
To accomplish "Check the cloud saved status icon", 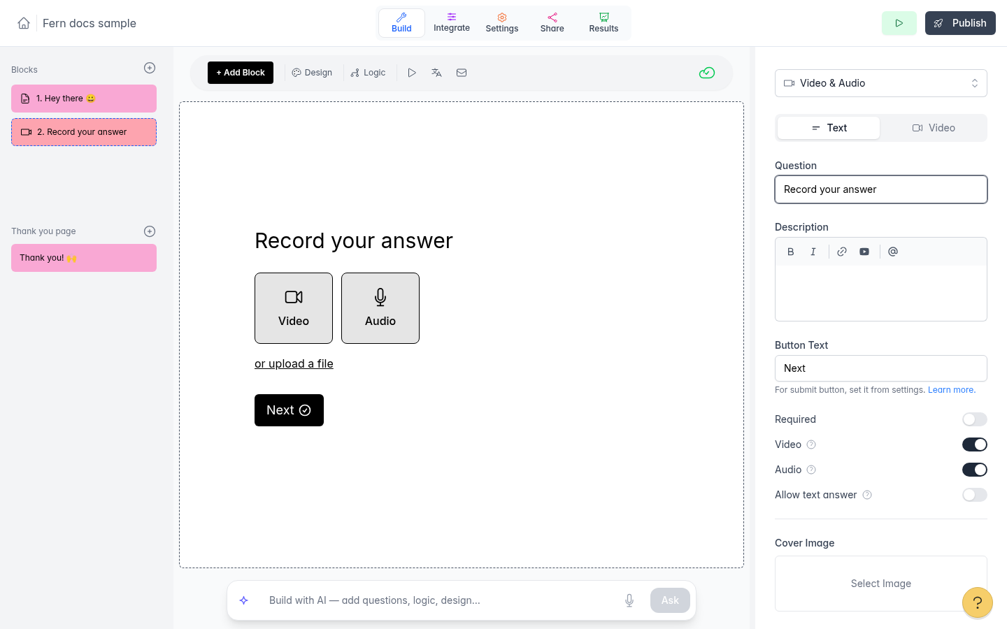I will pos(707,73).
